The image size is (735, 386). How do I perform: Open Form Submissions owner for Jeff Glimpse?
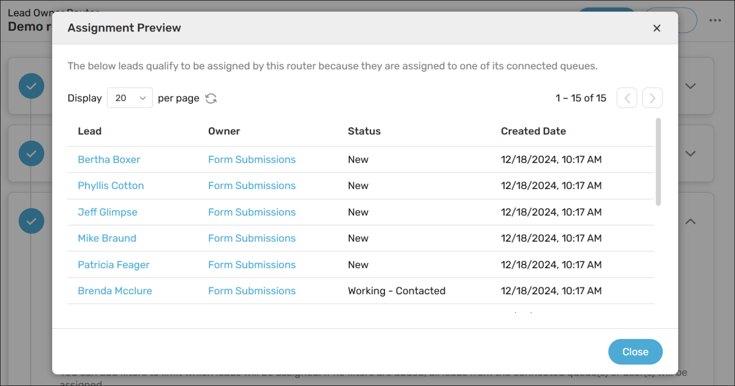tap(252, 212)
